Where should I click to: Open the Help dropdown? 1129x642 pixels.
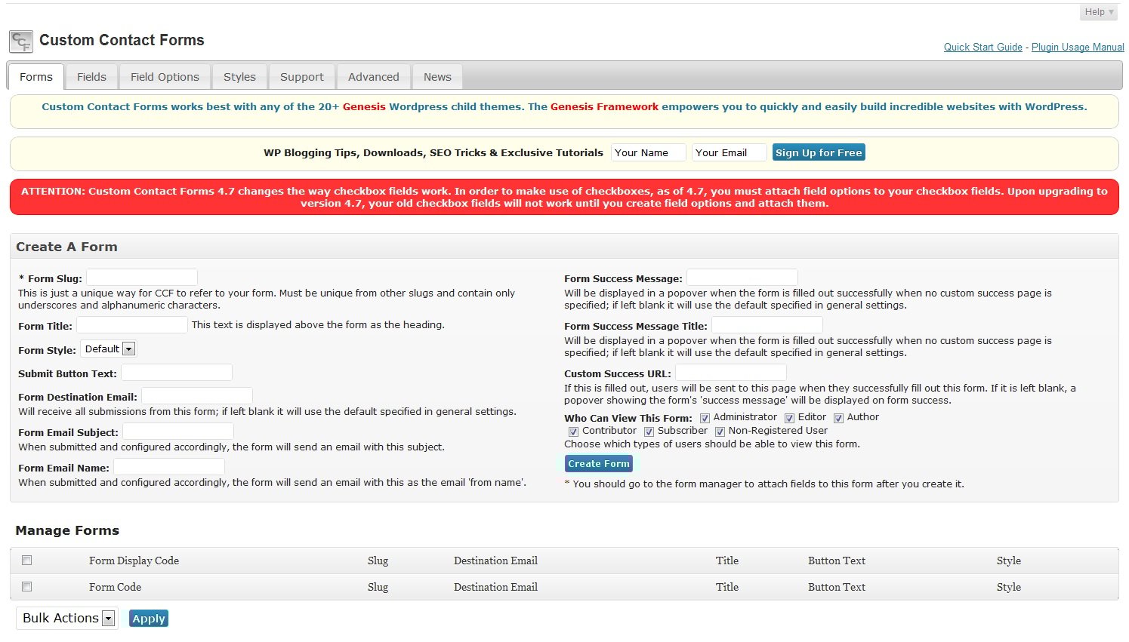click(1098, 12)
